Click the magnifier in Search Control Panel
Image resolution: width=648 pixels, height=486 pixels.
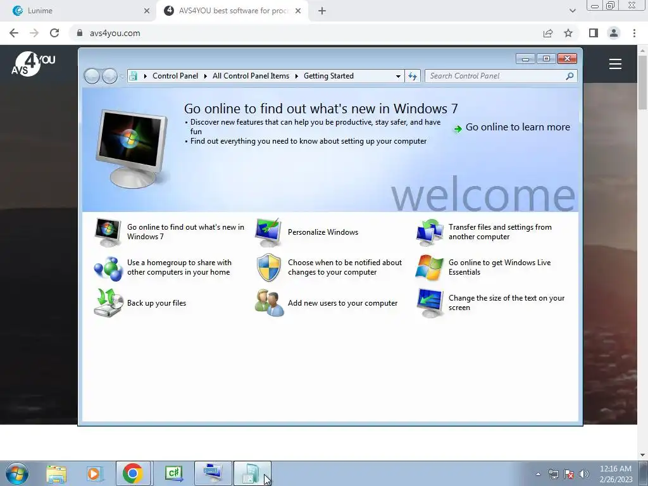[570, 76]
